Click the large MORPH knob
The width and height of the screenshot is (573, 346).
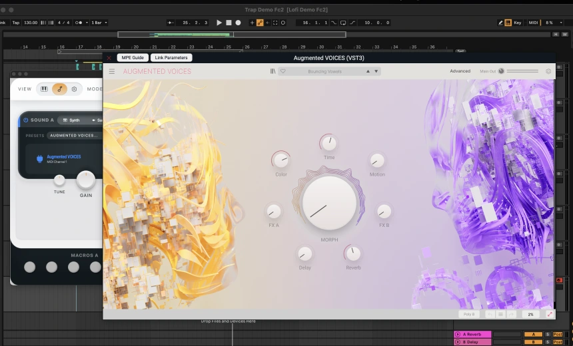[329, 203]
